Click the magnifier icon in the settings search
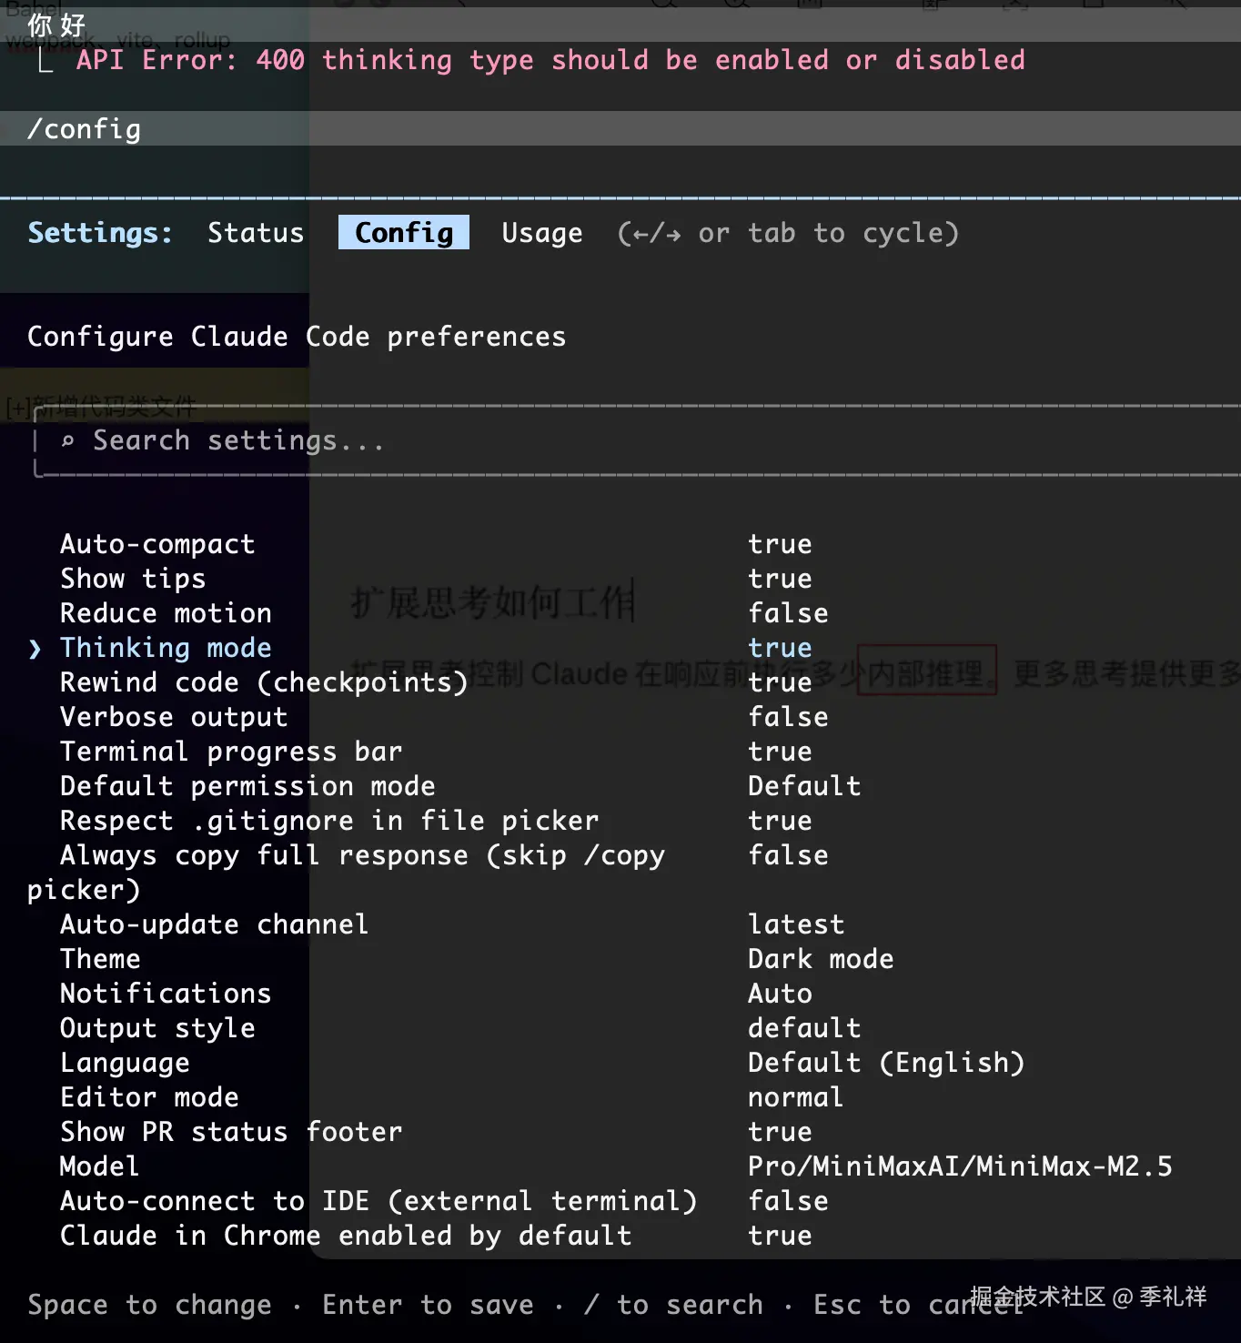 67,441
